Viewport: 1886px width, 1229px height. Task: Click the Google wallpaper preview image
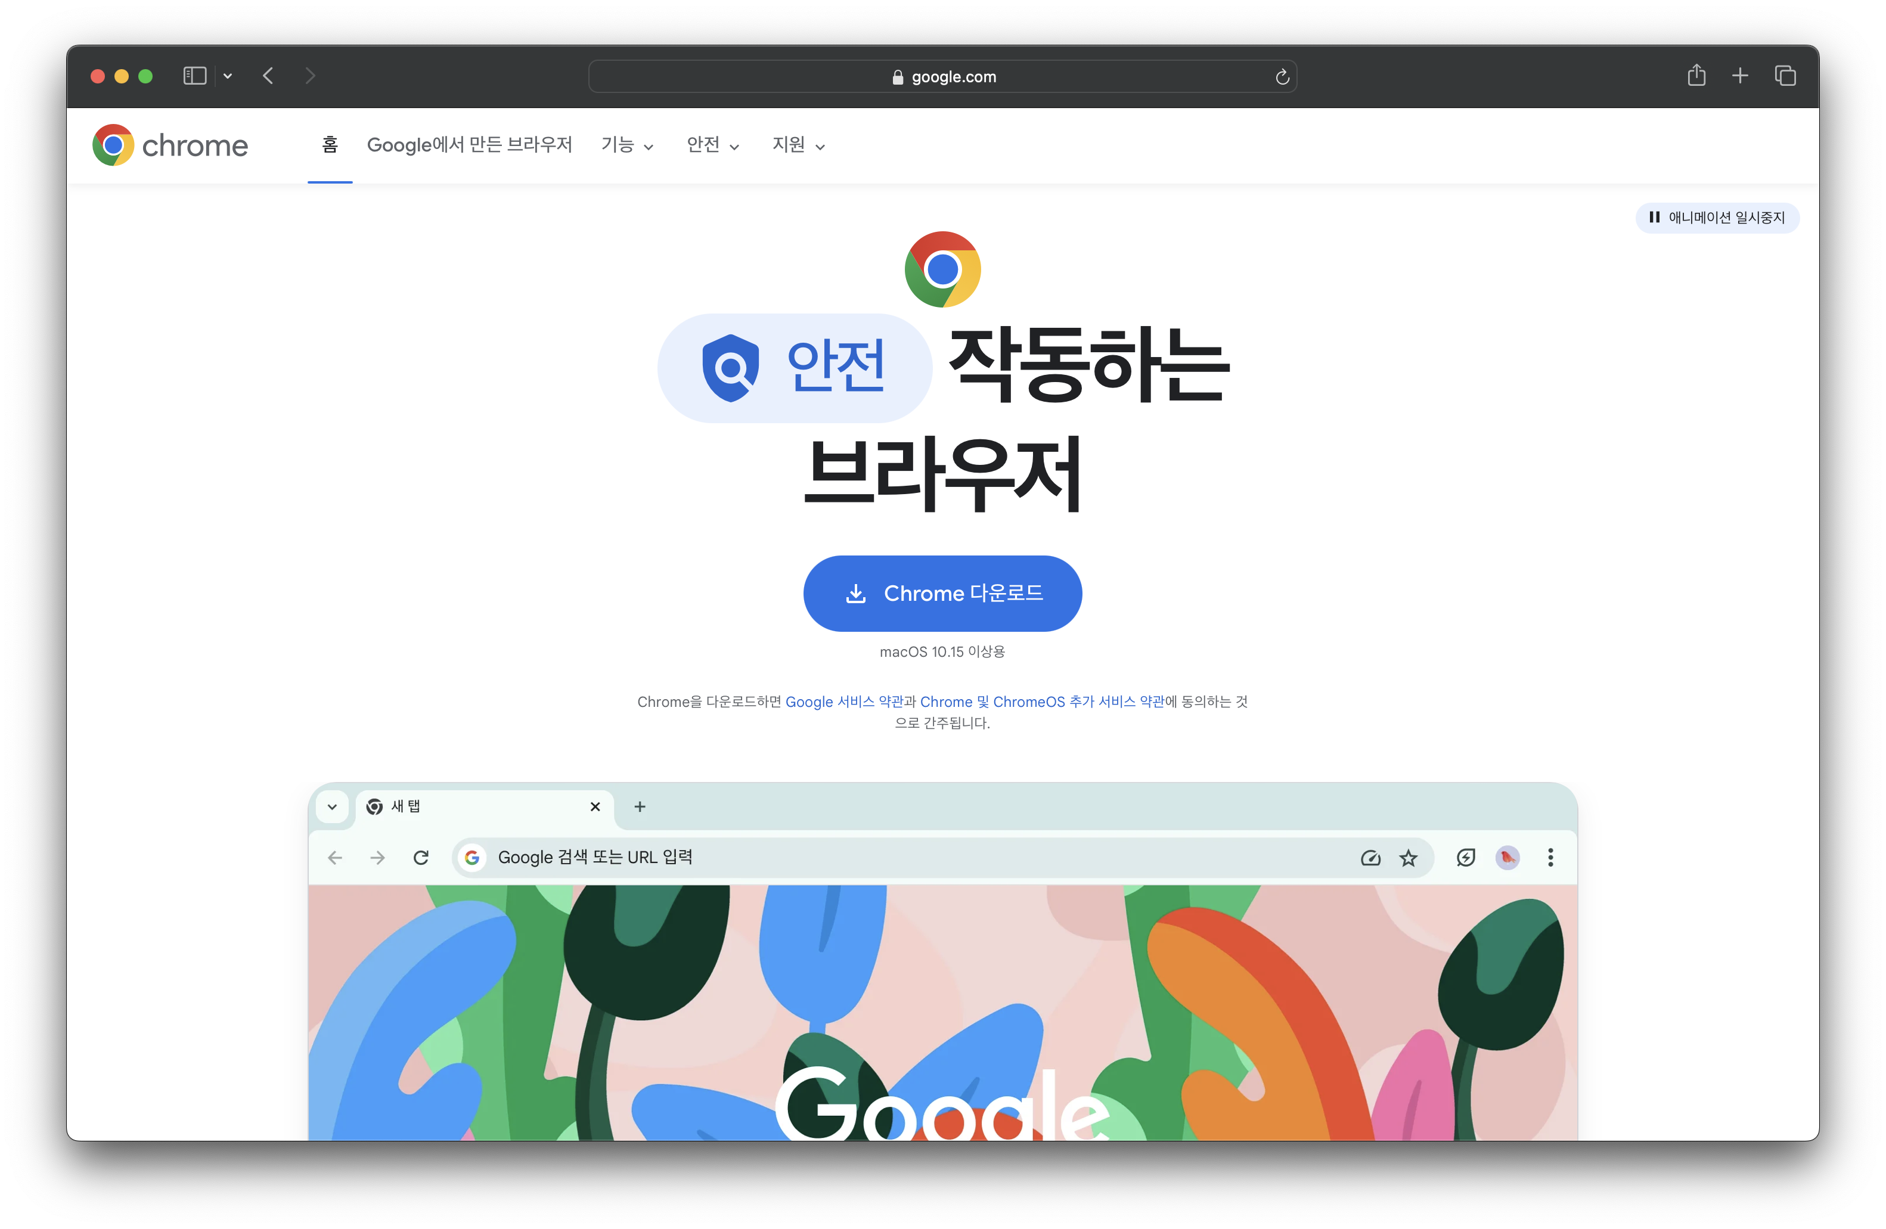coord(942,1013)
